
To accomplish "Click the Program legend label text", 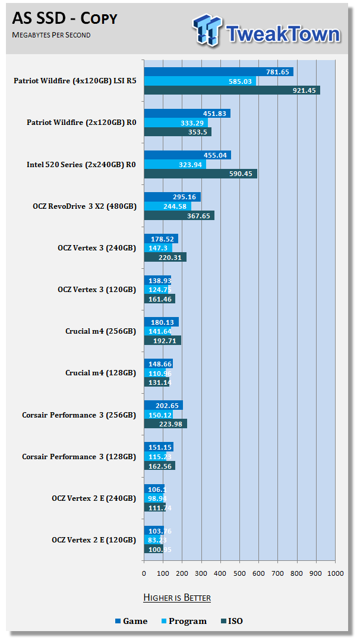I will point(188,622).
